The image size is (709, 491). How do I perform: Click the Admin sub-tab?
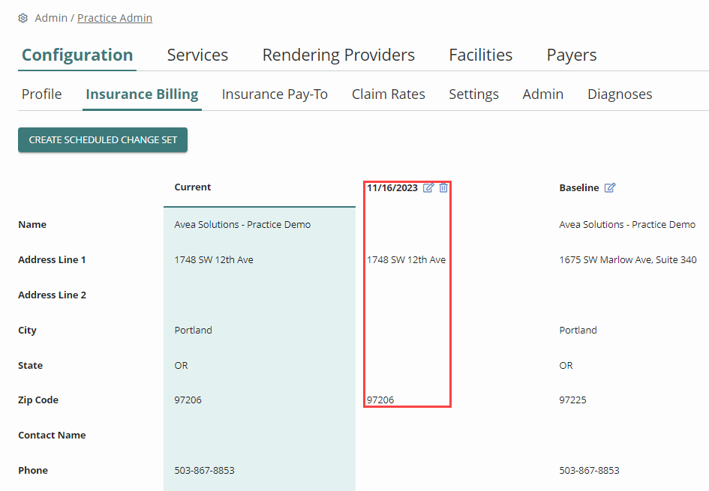pyautogui.click(x=543, y=94)
